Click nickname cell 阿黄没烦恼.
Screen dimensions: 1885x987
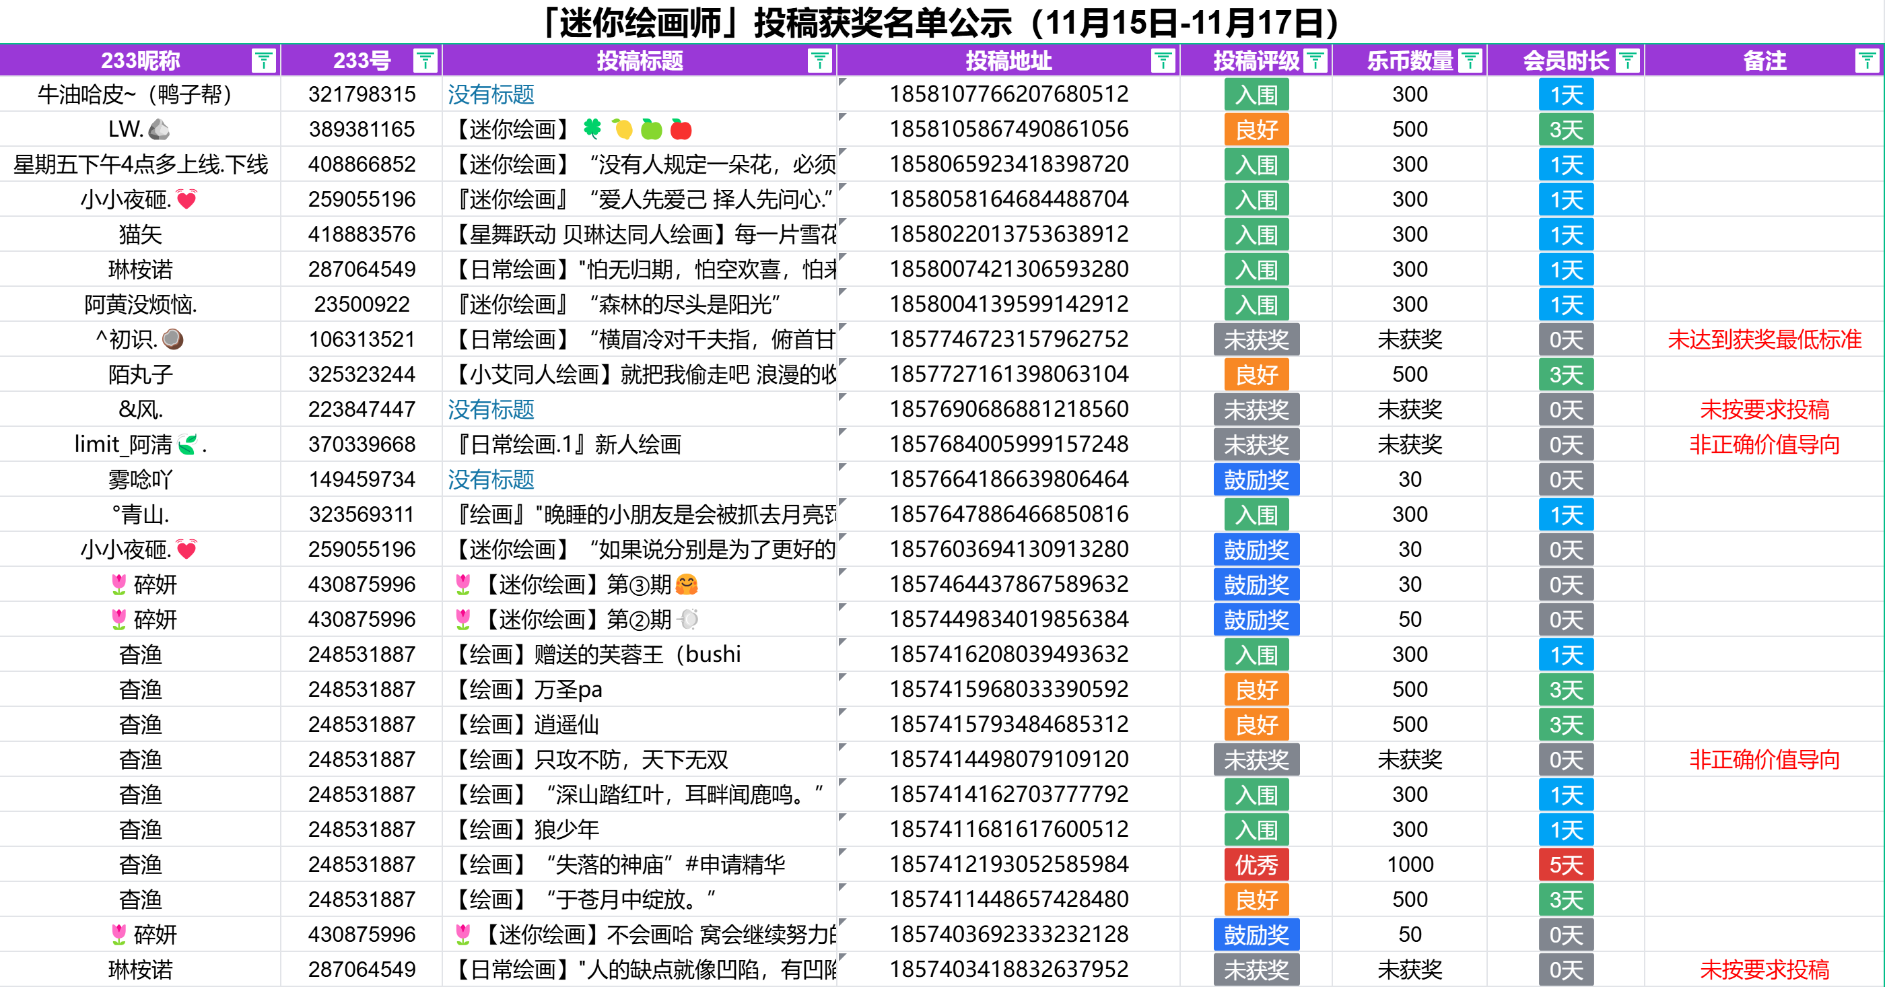[141, 304]
